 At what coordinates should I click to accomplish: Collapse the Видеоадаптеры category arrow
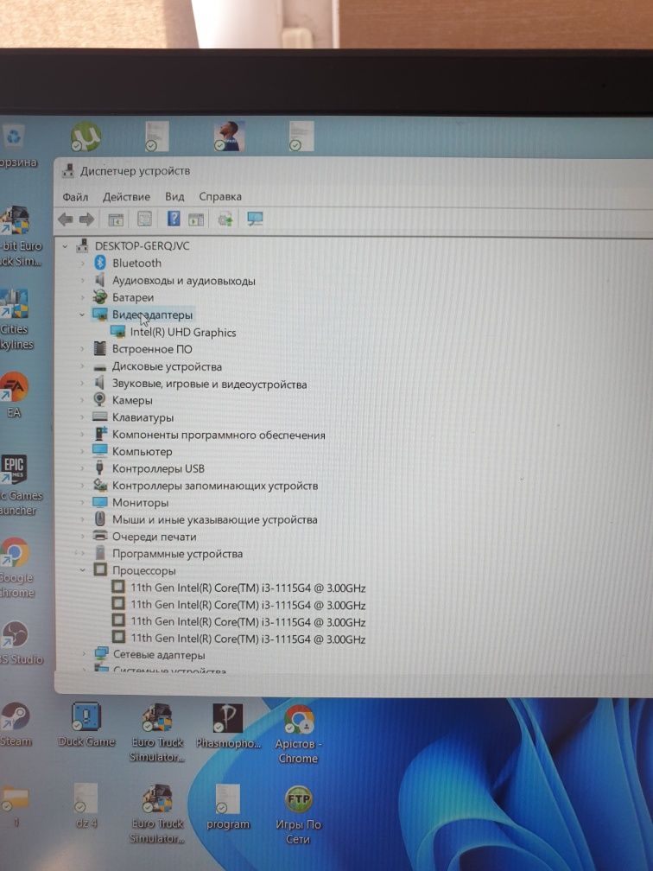82,315
